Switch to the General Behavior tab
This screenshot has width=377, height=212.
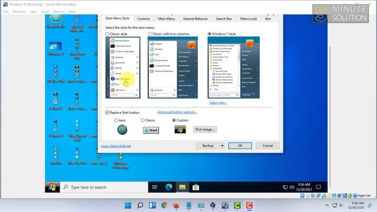click(x=196, y=18)
